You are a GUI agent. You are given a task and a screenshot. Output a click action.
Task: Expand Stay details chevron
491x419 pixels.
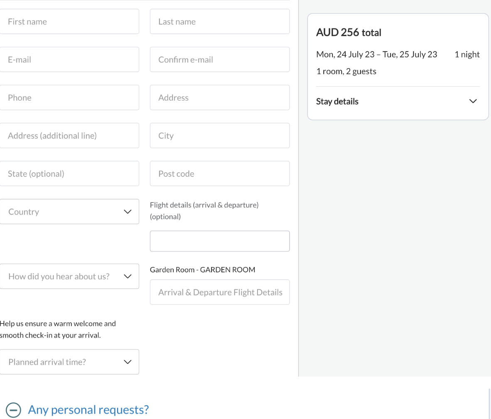point(473,101)
